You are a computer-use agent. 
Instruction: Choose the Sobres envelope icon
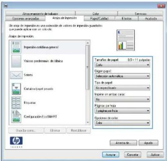pyautogui.click(x=16, y=75)
